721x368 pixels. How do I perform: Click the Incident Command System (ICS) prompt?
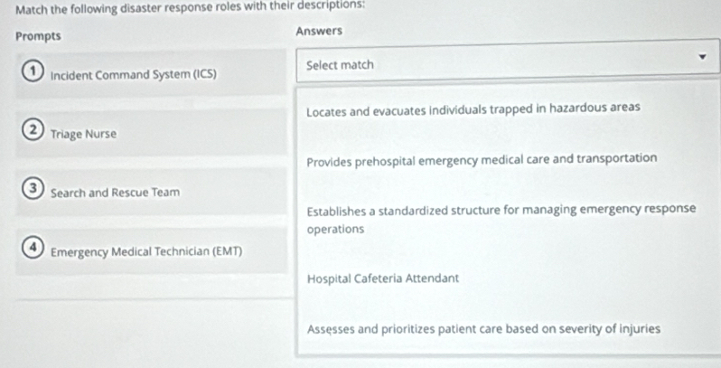133,73
